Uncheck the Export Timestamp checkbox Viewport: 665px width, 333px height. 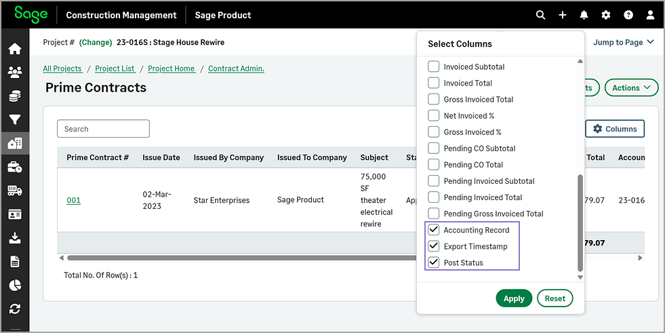point(433,246)
